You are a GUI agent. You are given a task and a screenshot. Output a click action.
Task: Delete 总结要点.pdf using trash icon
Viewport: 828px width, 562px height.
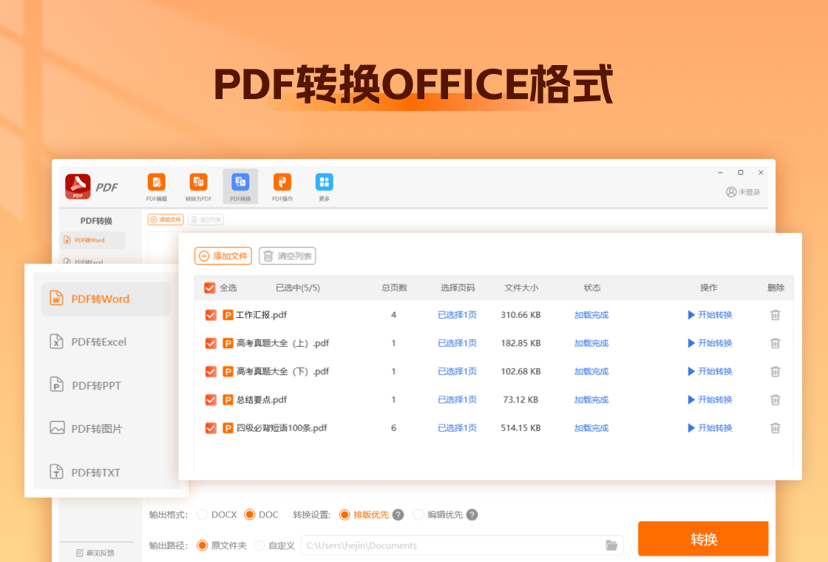(x=776, y=400)
